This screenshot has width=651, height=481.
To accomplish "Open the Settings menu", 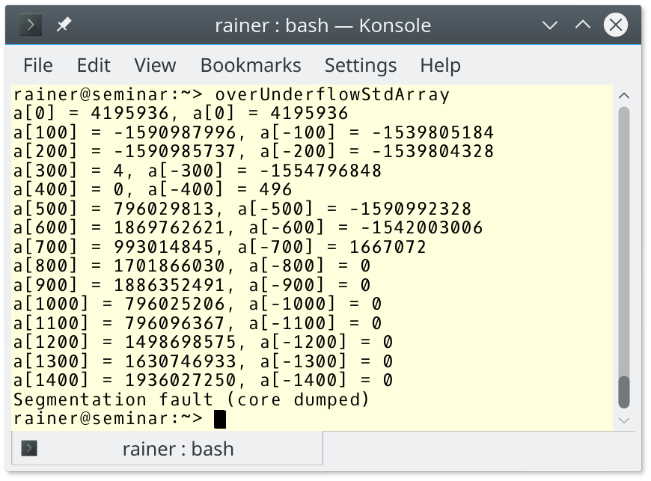I will pos(361,65).
